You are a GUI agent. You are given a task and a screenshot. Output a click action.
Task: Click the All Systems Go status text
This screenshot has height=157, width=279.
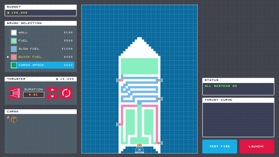pyautogui.click(x=221, y=86)
